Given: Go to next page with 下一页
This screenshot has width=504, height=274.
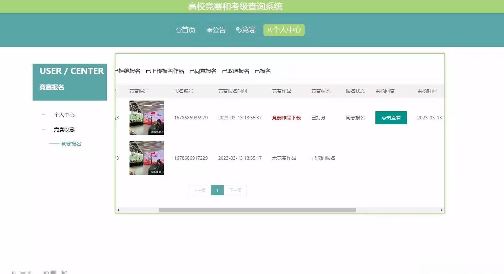Looking at the screenshot, I should pyautogui.click(x=235, y=190).
